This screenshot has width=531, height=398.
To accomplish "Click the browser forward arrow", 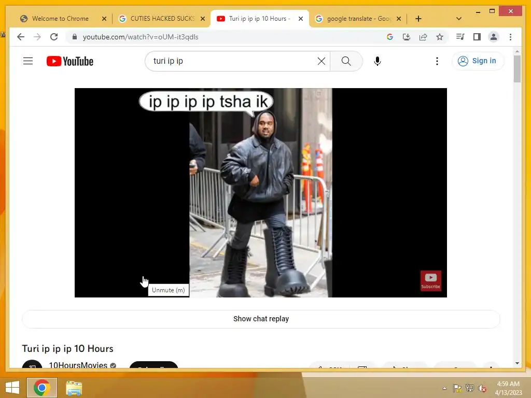I will (x=37, y=37).
